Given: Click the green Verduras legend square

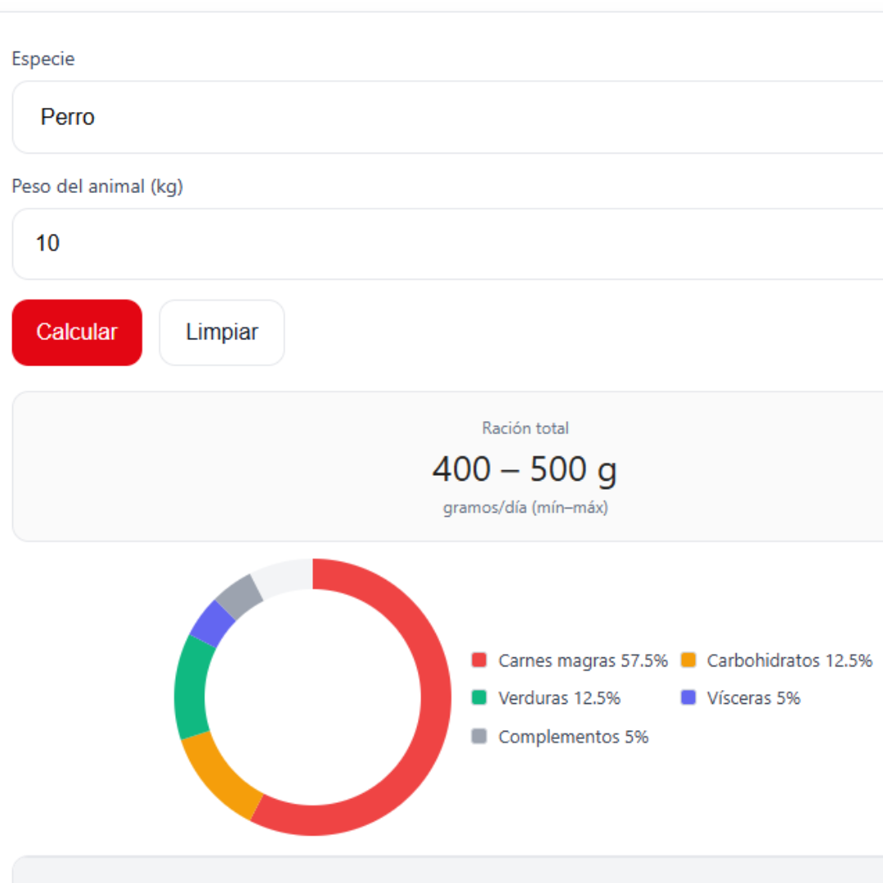Looking at the screenshot, I should pos(480,698).
